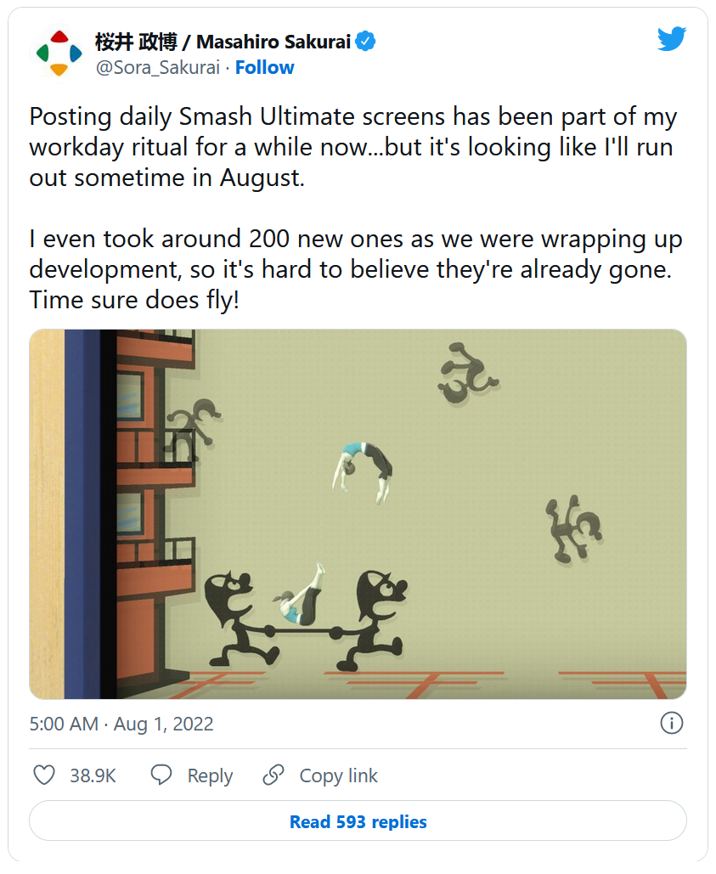Click the Wii Fit Trainer on the stretcher
716x874 pixels.
click(301, 599)
